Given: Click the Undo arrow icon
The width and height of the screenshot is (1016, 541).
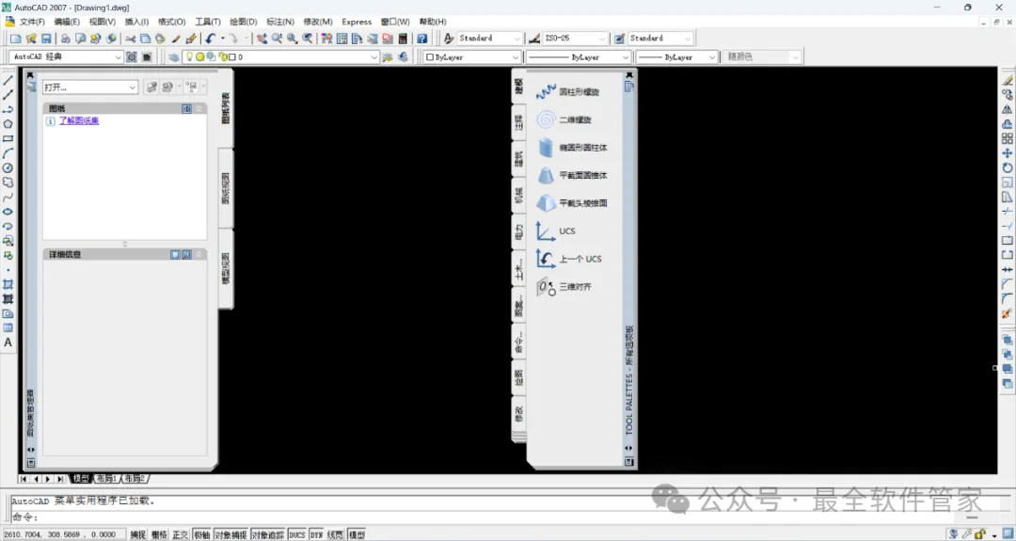Looking at the screenshot, I should click(x=211, y=39).
